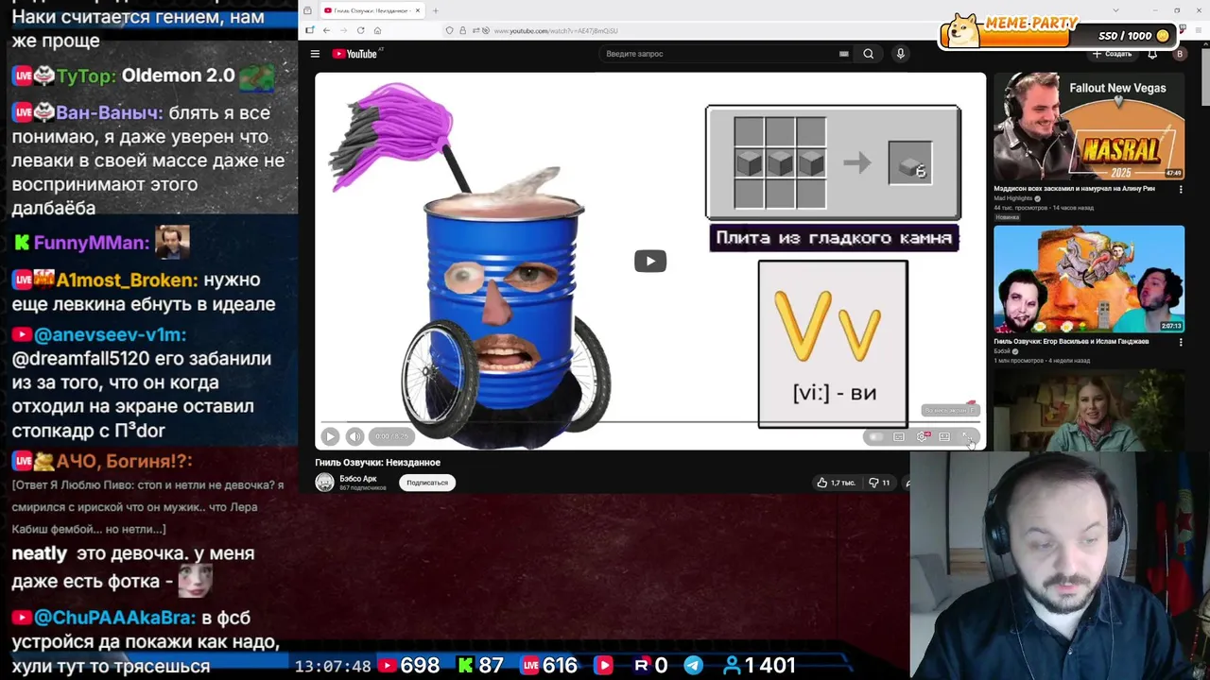Viewport: 1210px width, 680px height.
Task: Click the video progress bar
Action: 648,422
